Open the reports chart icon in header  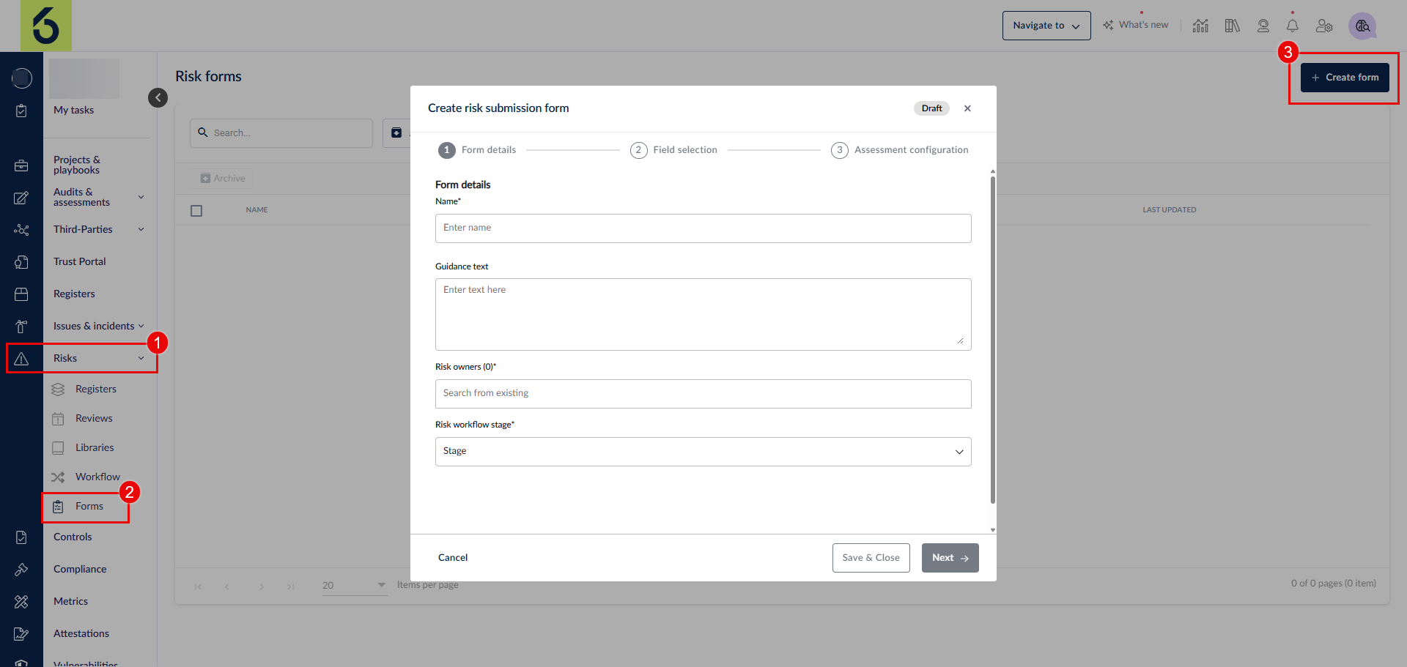1200,26
